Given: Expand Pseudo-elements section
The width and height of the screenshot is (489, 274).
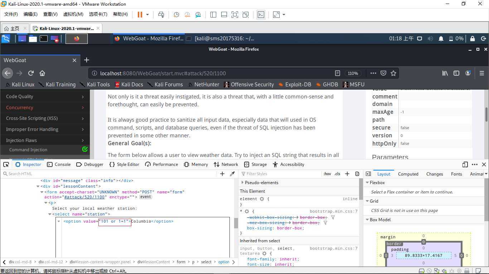Looking at the screenshot, I should [x=242, y=183].
